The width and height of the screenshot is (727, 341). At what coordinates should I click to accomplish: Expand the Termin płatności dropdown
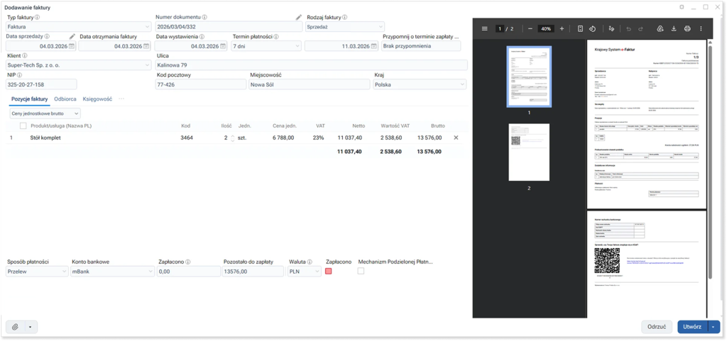(x=266, y=46)
